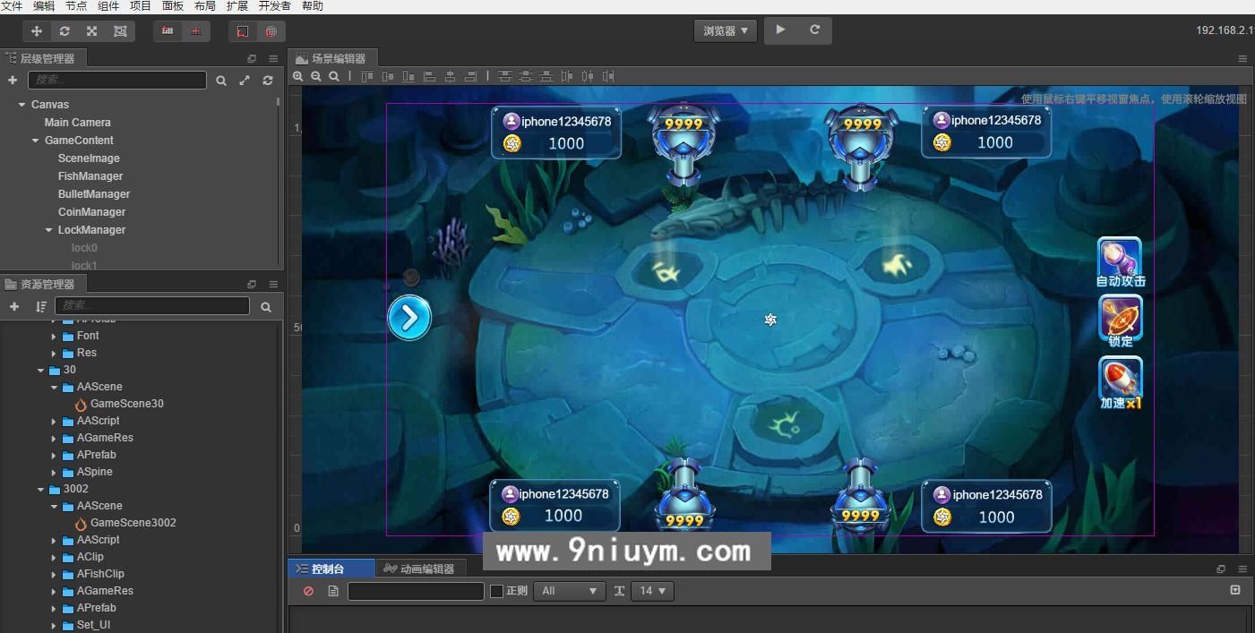This screenshot has width=1255, height=633.
Task: Collapse the LockManager node
Action: coord(48,230)
